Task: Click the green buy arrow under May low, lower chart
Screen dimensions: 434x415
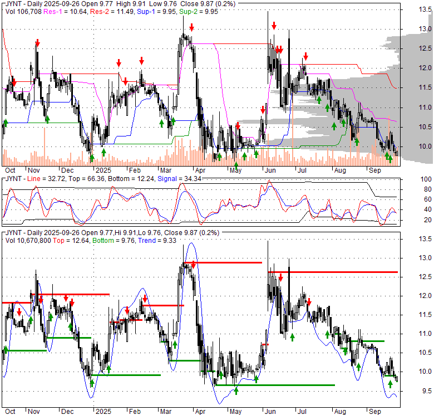Action: click(236, 391)
